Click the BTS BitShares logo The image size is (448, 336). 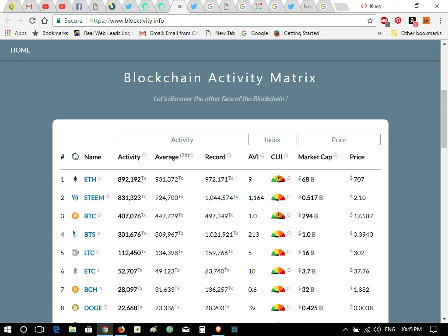click(x=75, y=234)
